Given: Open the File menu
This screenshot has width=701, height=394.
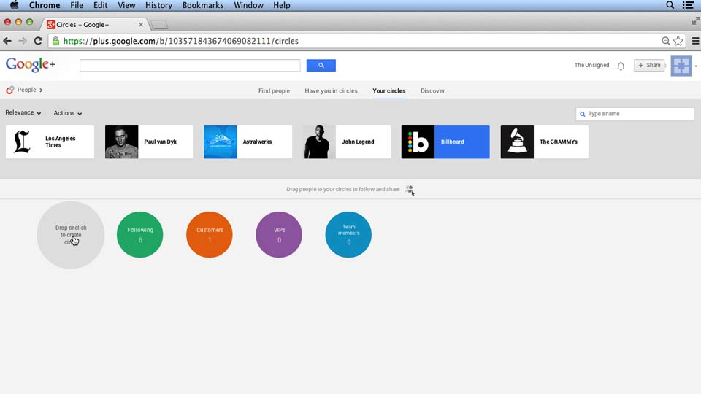Looking at the screenshot, I should tap(77, 5).
